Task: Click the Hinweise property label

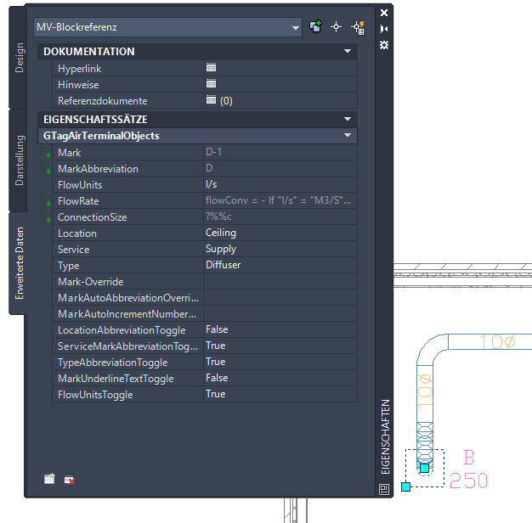Action: [x=78, y=85]
